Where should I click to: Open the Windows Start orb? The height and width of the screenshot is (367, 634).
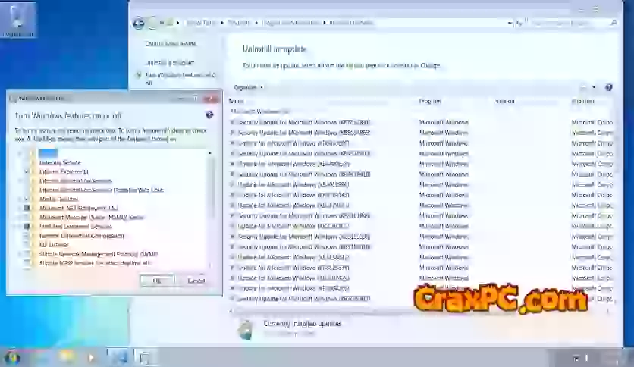[x=12, y=357]
